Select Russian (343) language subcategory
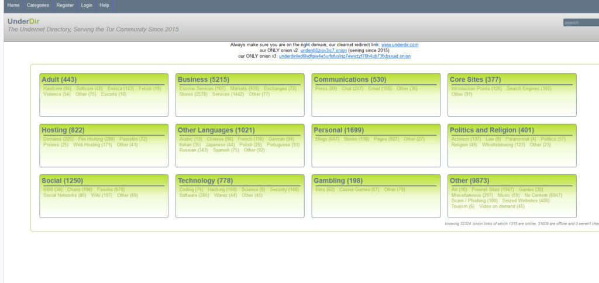The width and height of the screenshot is (599, 283). pyautogui.click(x=194, y=150)
